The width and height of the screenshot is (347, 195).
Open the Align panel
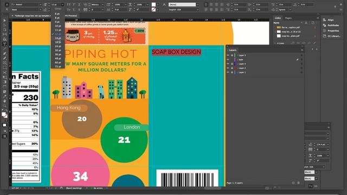pos(329,20)
